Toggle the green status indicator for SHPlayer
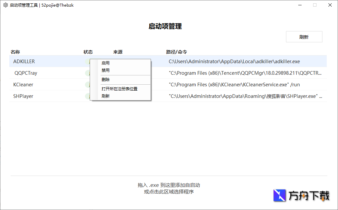The height and width of the screenshot is (210, 338). pos(88,96)
